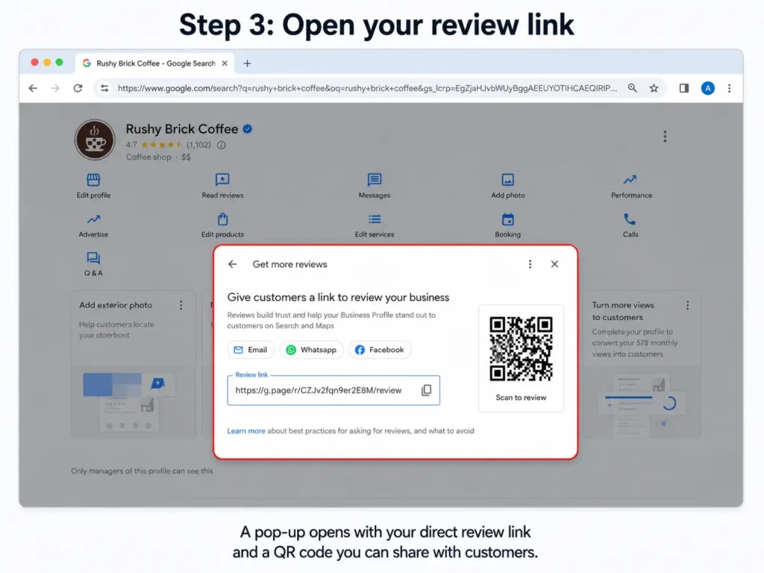764x573 pixels.
Task: Click the Learn more link
Action: coord(246,430)
